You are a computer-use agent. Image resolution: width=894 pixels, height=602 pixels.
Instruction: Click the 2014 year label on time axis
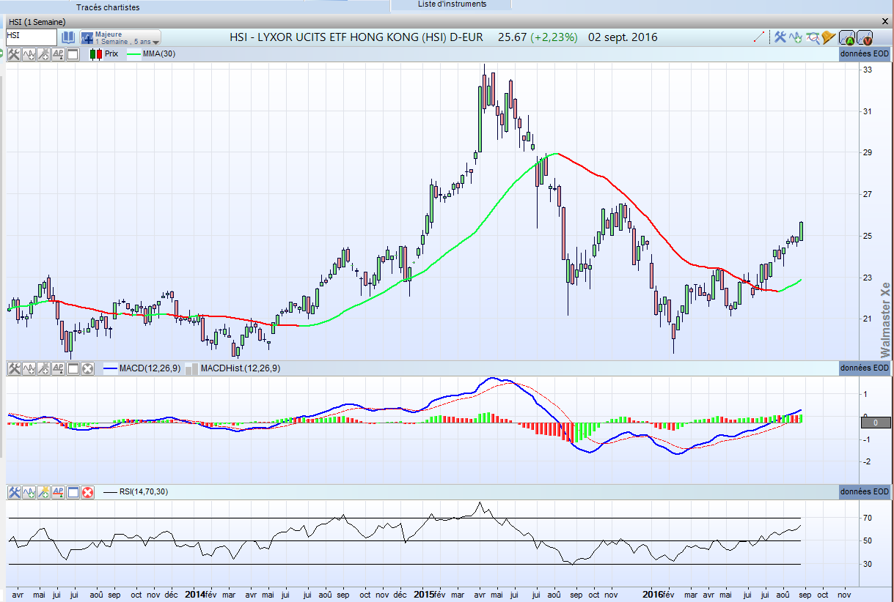coord(196,595)
